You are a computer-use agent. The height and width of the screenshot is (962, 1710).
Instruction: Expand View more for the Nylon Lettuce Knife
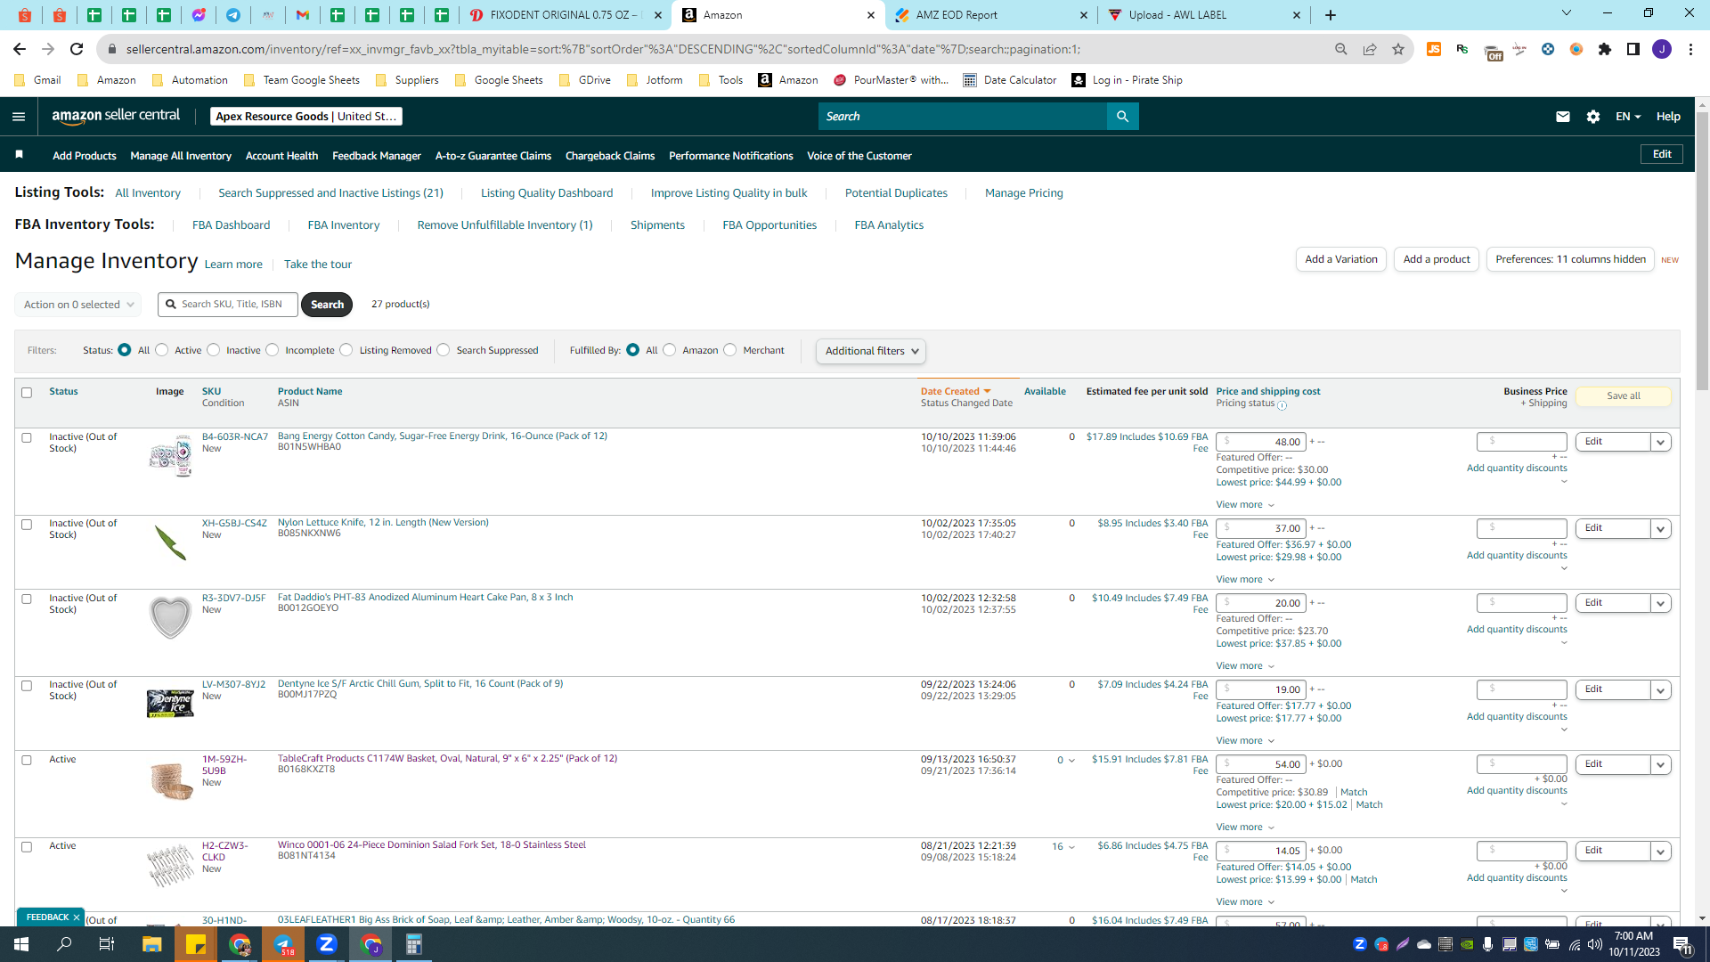[1245, 580]
